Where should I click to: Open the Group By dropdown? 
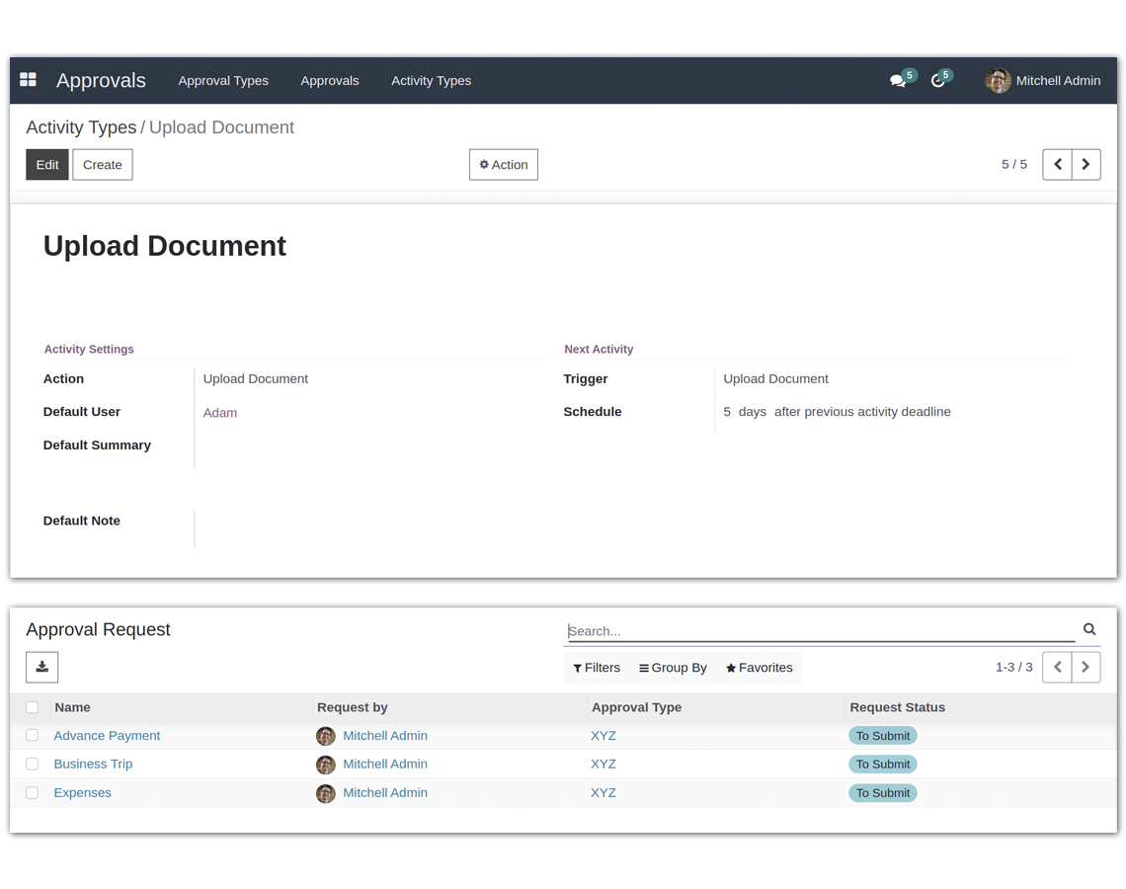673,668
